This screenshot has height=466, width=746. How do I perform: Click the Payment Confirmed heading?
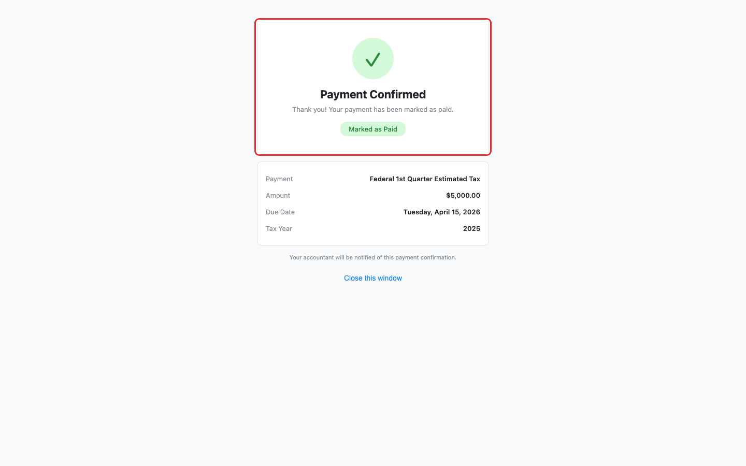(373, 94)
